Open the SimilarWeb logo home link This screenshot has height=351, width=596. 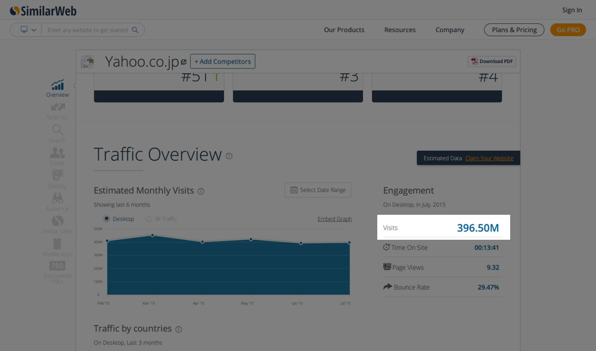43,11
